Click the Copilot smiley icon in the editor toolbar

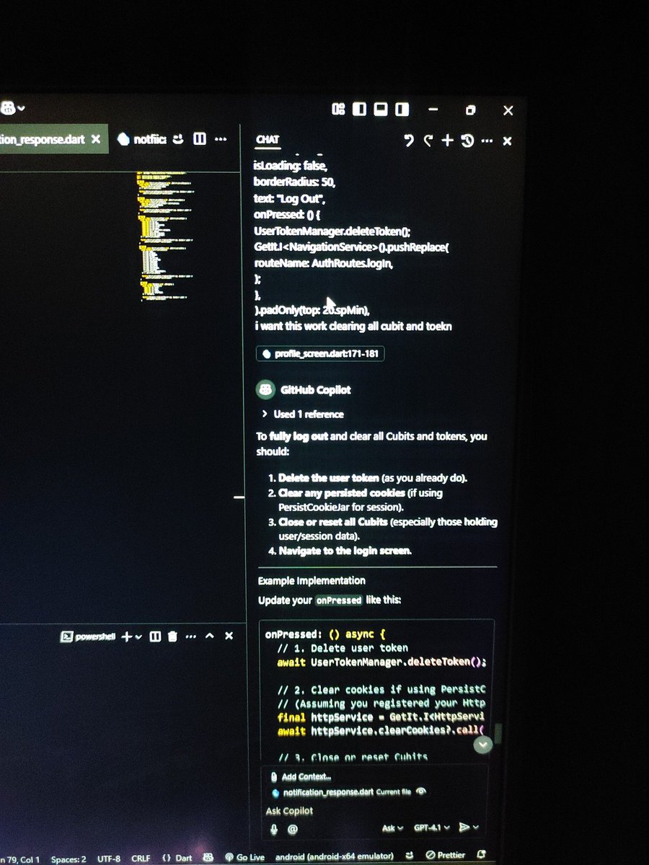pos(179,139)
